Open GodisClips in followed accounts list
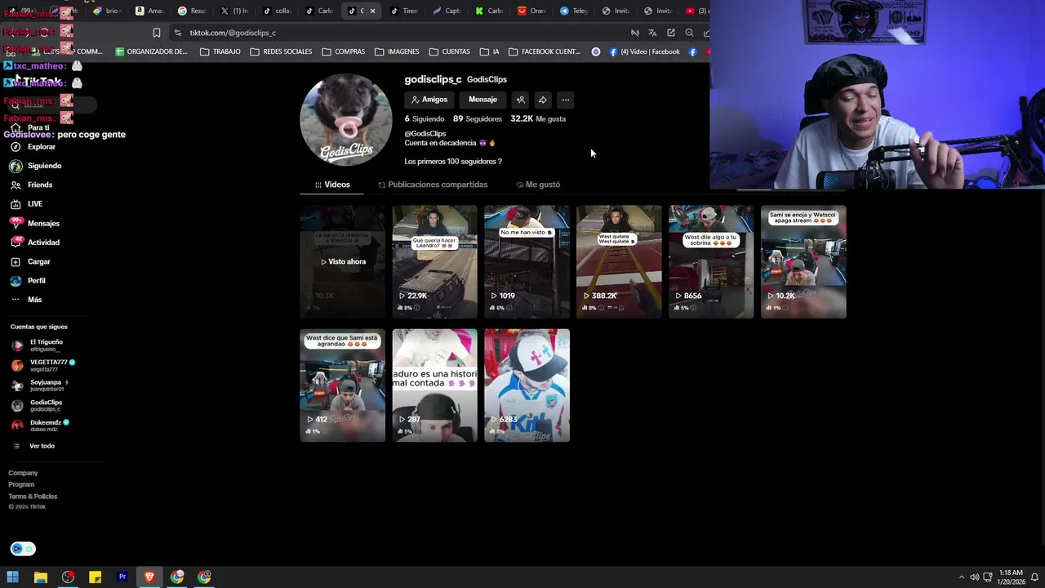The image size is (1045, 588). click(x=38, y=405)
